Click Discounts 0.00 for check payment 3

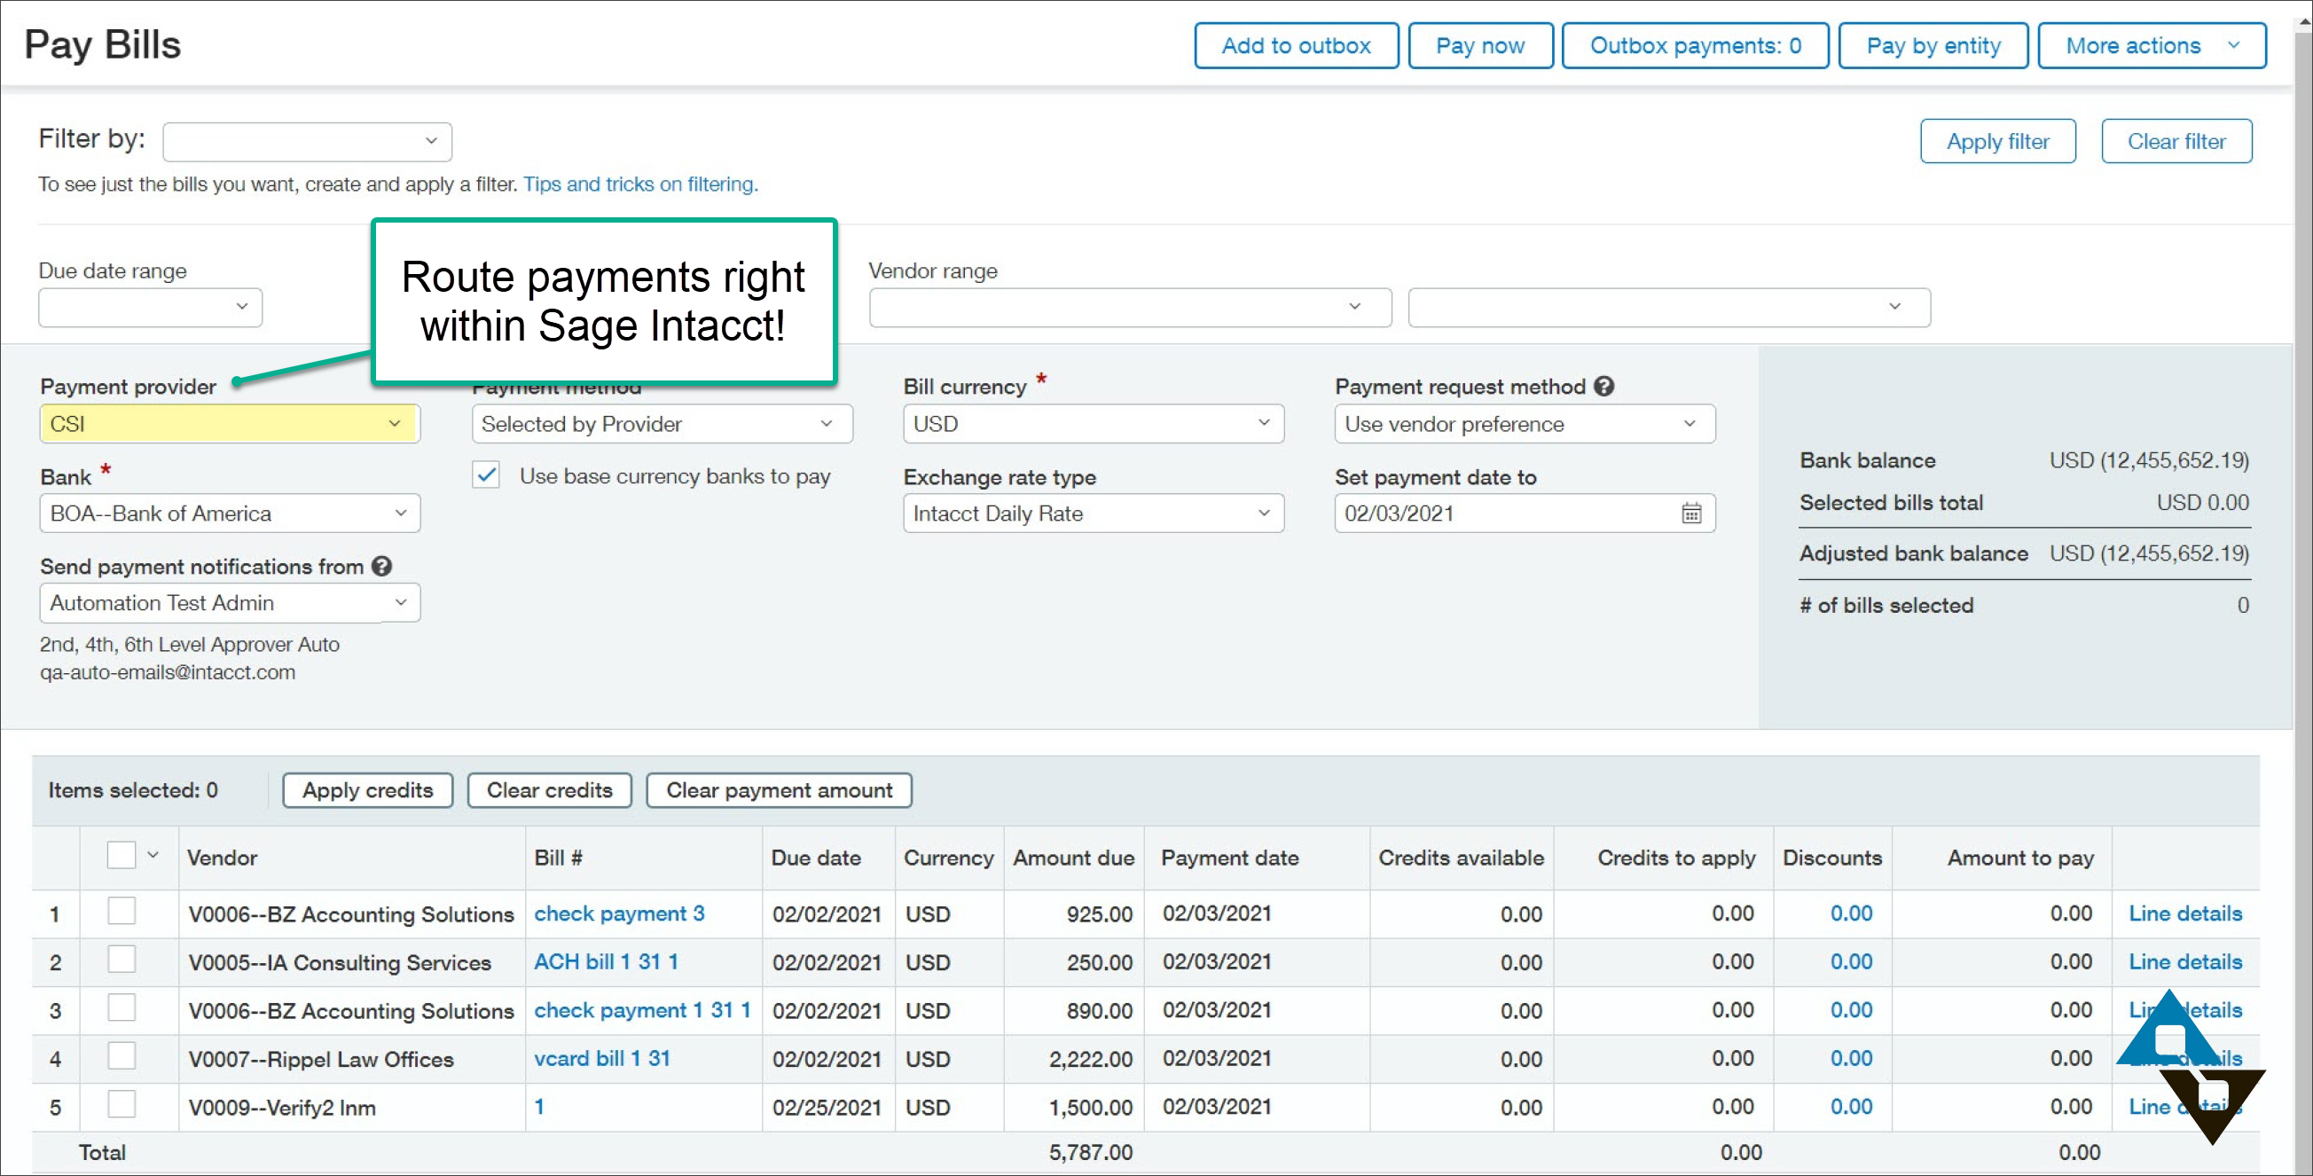[x=1851, y=913]
